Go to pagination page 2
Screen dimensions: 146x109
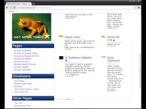61,99
